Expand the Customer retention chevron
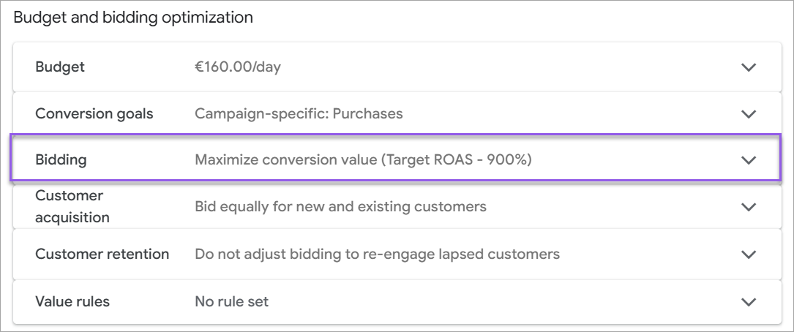794x332 pixels. coord(748,254)
